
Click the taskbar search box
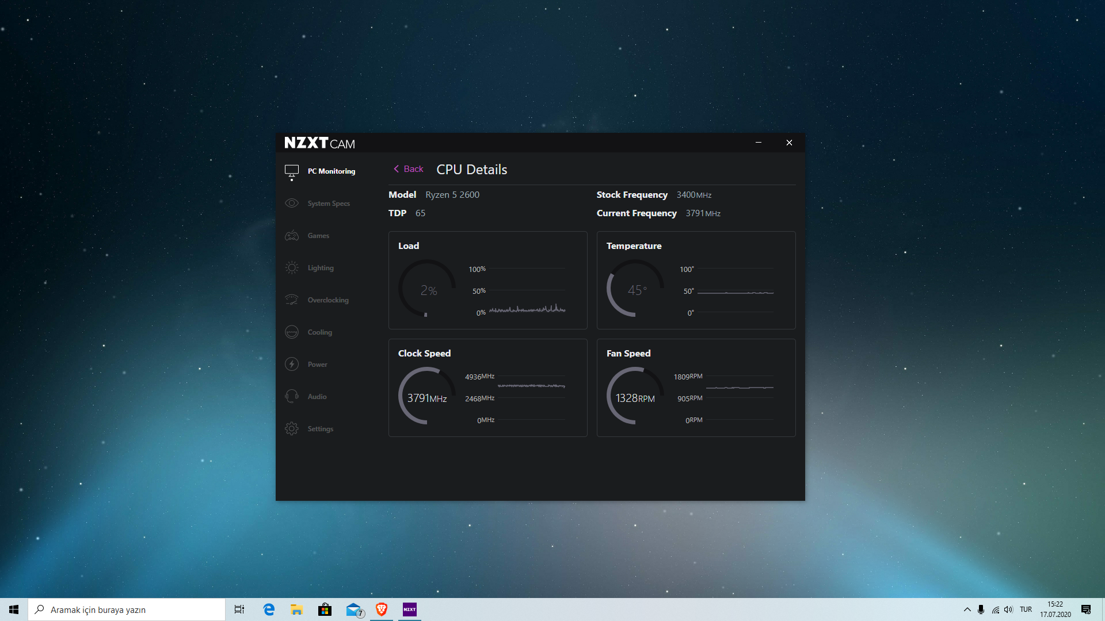(127, 609)
